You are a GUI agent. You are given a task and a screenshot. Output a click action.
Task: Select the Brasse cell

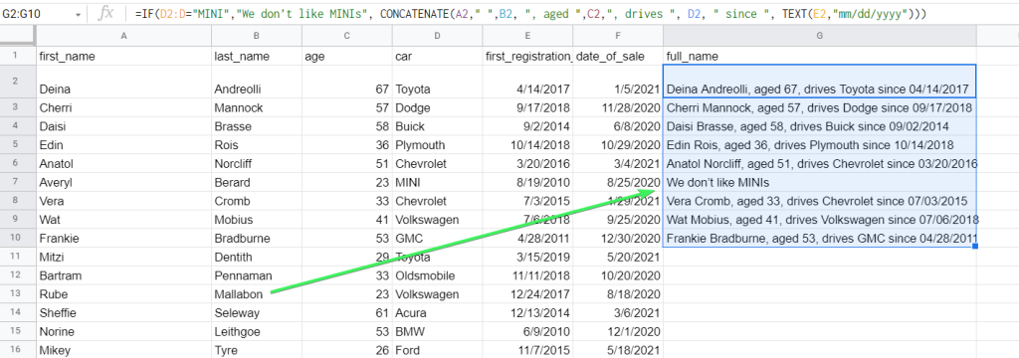pos(258,126)
